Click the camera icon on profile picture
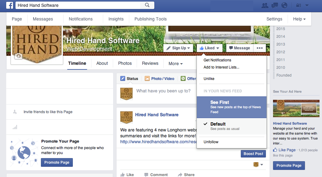 point(19,56)
